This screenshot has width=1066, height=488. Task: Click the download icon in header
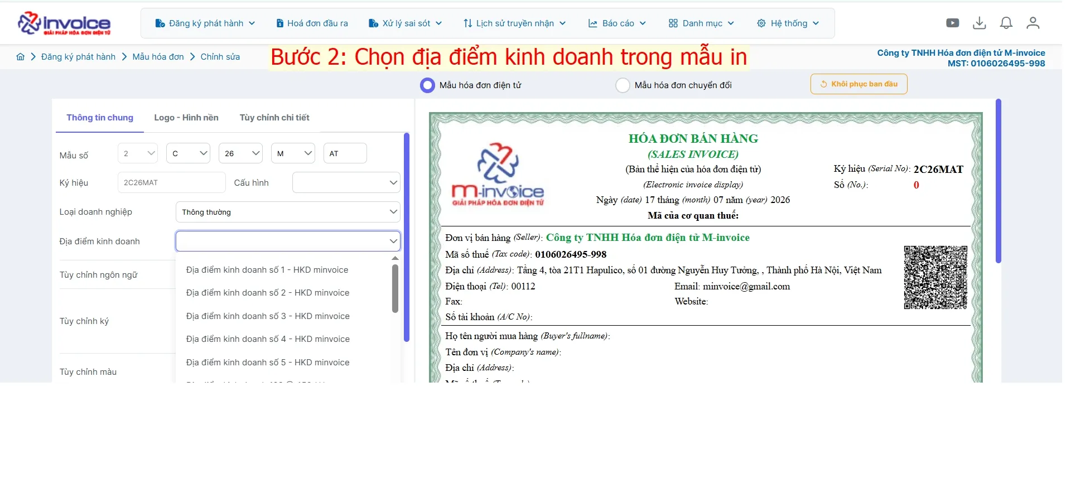[980, 23]
